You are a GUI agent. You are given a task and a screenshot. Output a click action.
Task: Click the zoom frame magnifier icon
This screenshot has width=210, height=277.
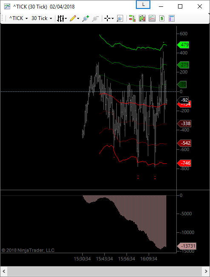120,18
